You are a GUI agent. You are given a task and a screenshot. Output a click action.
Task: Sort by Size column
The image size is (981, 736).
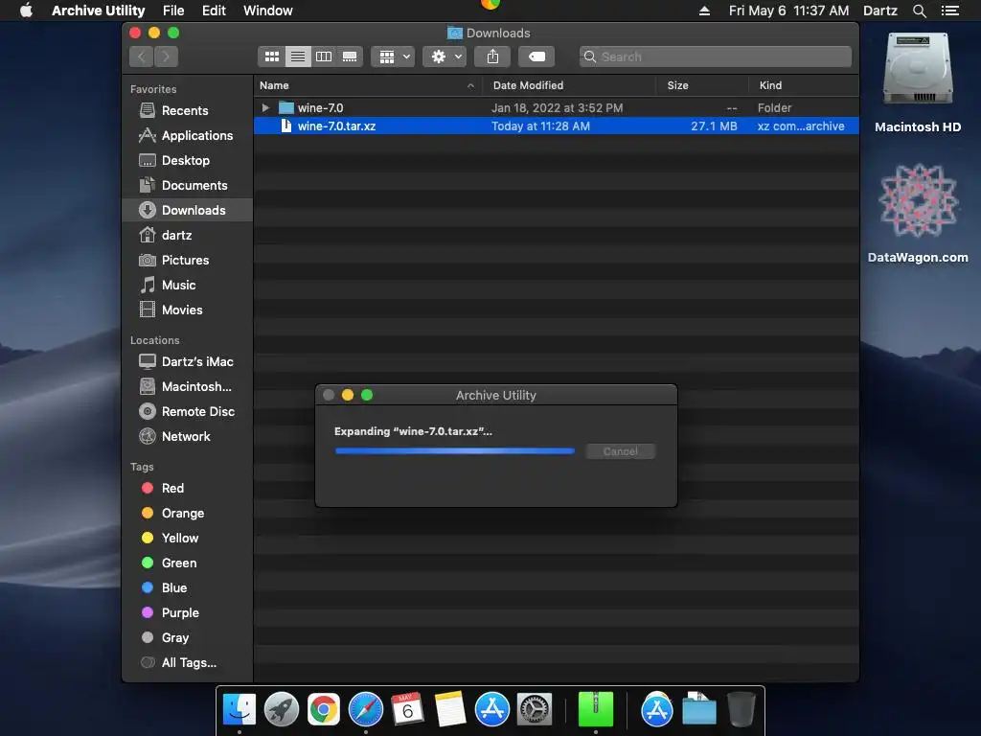(702, 85)
